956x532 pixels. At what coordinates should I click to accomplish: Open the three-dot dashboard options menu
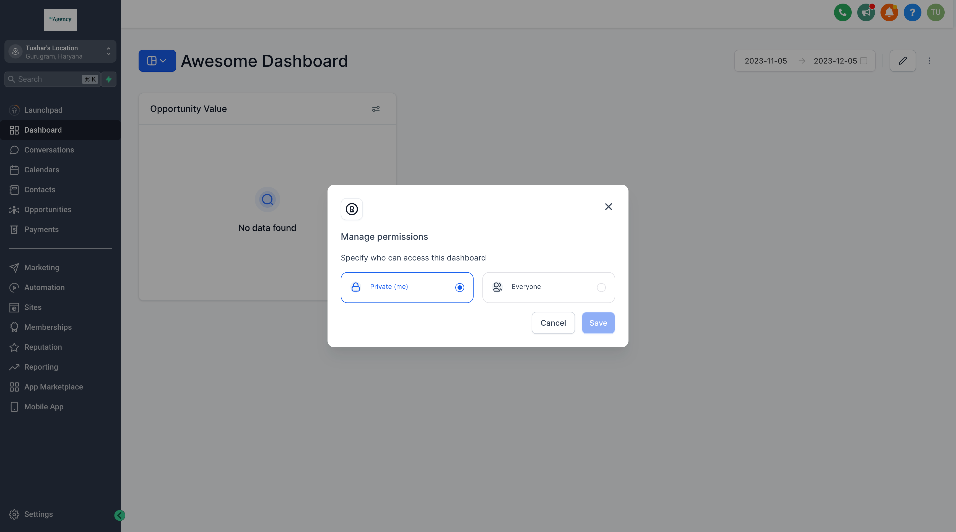[929, 61]
